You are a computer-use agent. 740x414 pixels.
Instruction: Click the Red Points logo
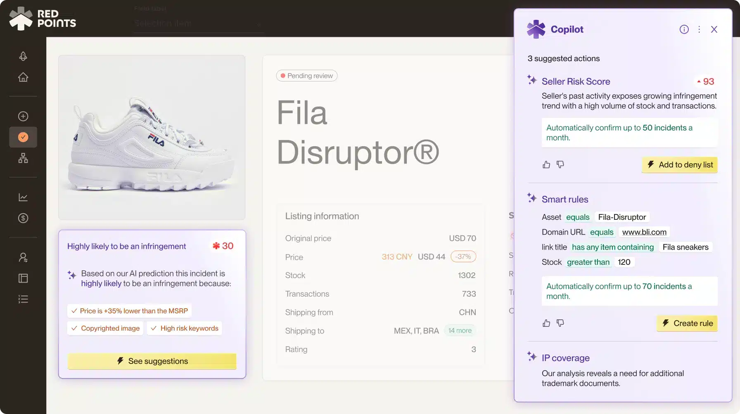(x=43, y=19)
